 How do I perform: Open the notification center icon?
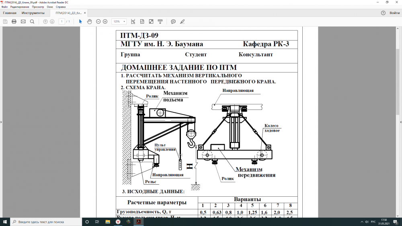[x=396, y=222]
